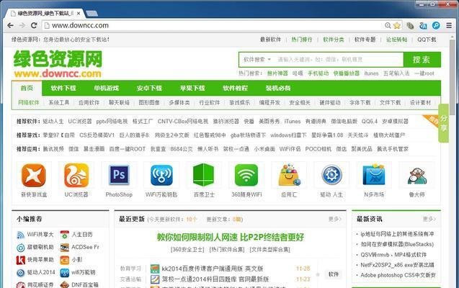The height and width of the screenshot is (288, 459).
Task: Open the 人生日历 calendar icon
Action: point(64,235)
